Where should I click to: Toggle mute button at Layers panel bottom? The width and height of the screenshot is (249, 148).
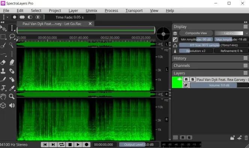183,138
